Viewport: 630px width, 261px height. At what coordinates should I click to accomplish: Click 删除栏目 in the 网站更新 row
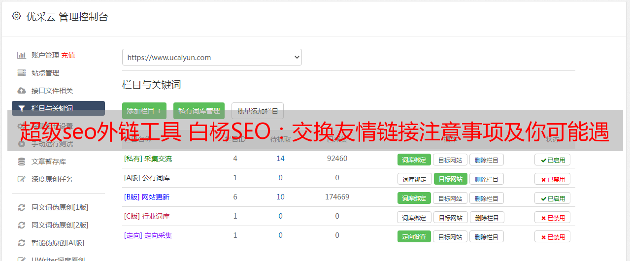486,198
